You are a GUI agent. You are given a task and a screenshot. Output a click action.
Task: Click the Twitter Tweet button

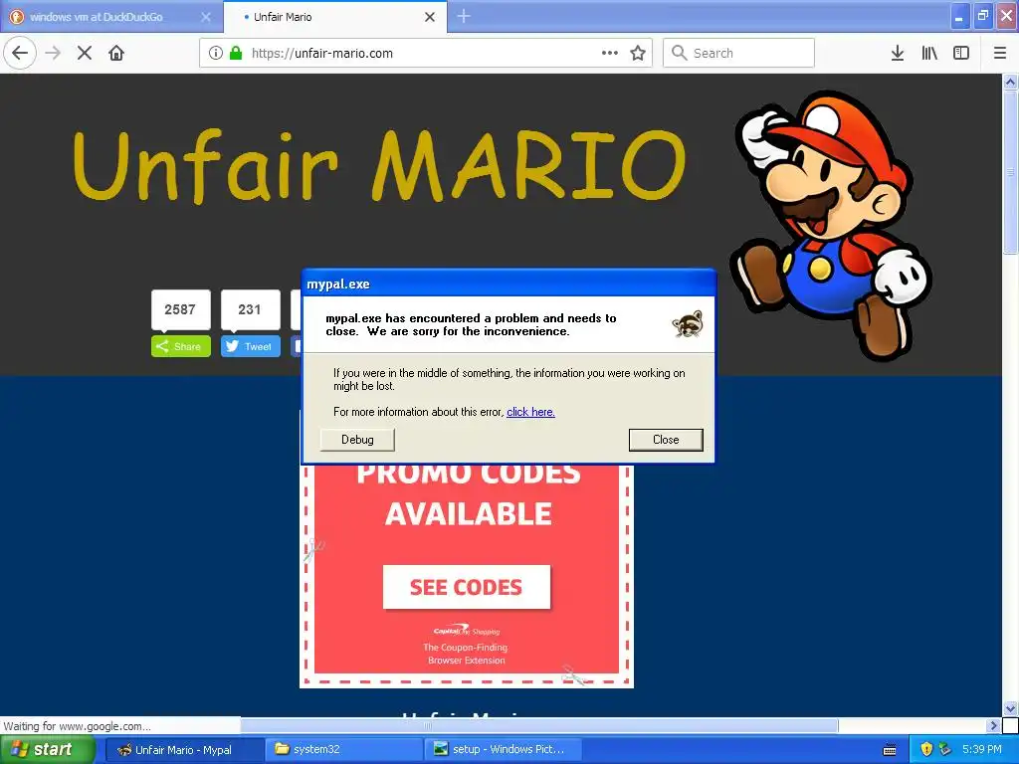coord(250,346)
